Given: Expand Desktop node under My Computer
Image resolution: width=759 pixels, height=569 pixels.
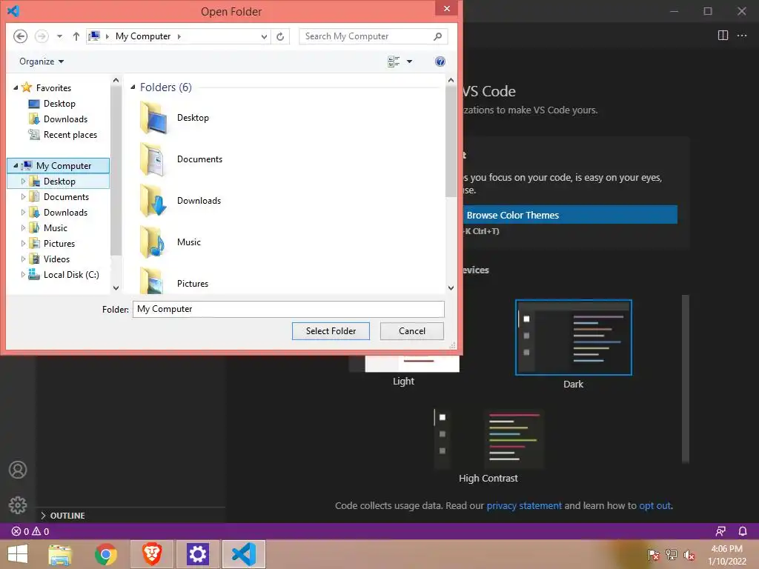Looking at the screenshot, I should [23, 181].
